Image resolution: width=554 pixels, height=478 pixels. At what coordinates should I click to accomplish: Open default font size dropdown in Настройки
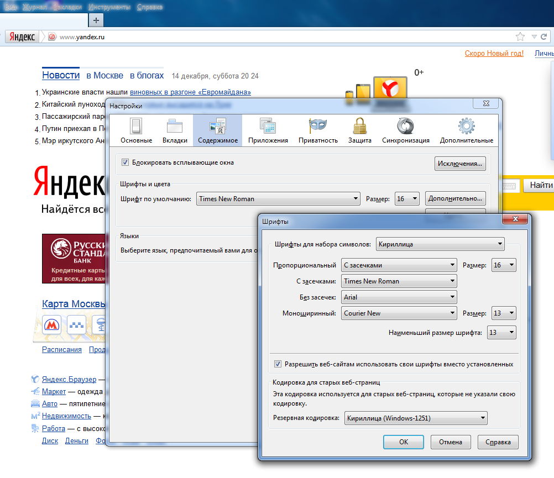click(407, 199)
